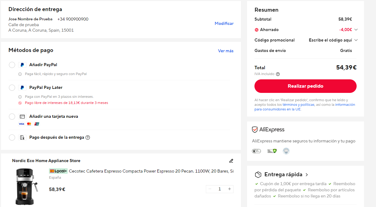Click Ver más payment methods link
This screenshot has height=207, width=376.
(226, 51)
